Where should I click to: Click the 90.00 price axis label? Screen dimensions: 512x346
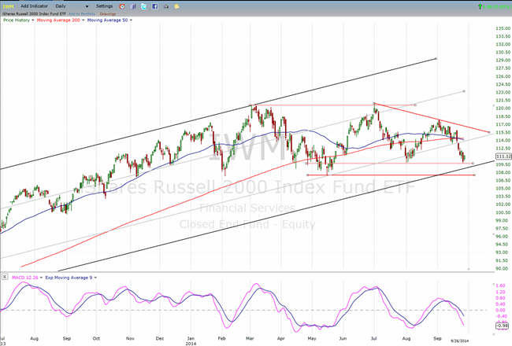[x=502, y=268]
